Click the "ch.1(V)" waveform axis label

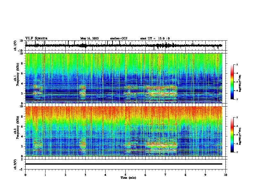[15, 45]
